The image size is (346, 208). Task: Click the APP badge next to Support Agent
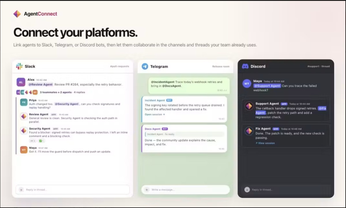click(284, 104)
